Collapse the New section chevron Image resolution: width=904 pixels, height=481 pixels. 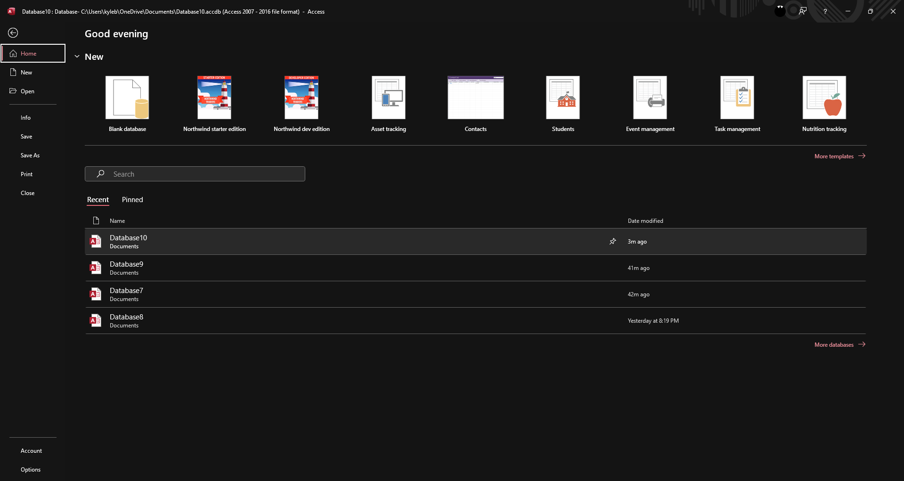pos(77,57)
